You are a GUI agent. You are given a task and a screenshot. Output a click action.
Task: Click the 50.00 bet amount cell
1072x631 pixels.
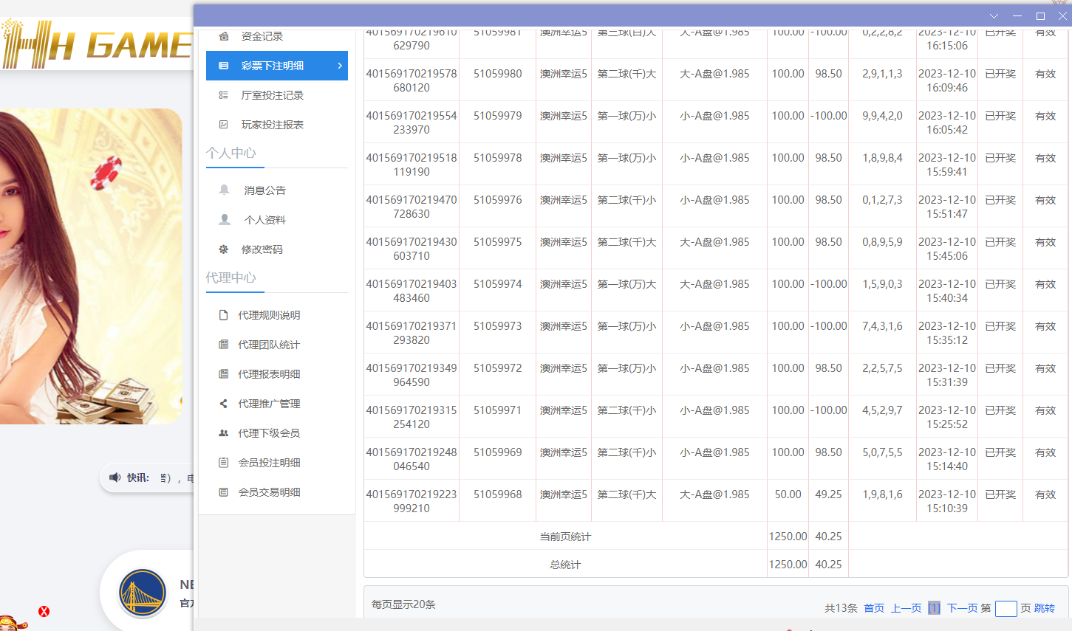[788, 494]
